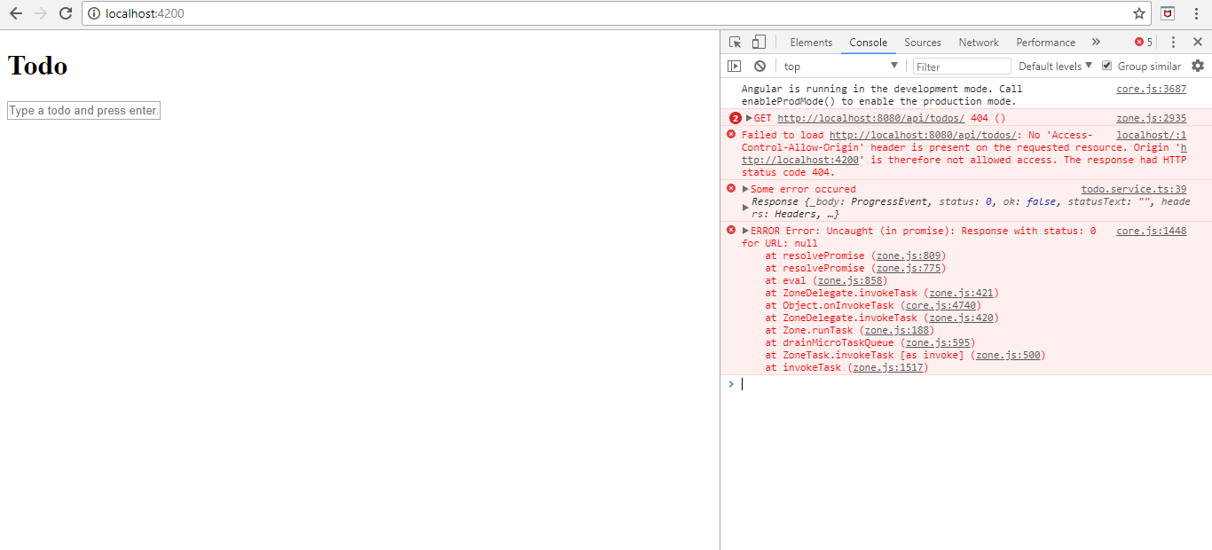Open DevTools settings via the gear icon
Viewport: 1212px width, 550px height.
(x=1199, y=66)
